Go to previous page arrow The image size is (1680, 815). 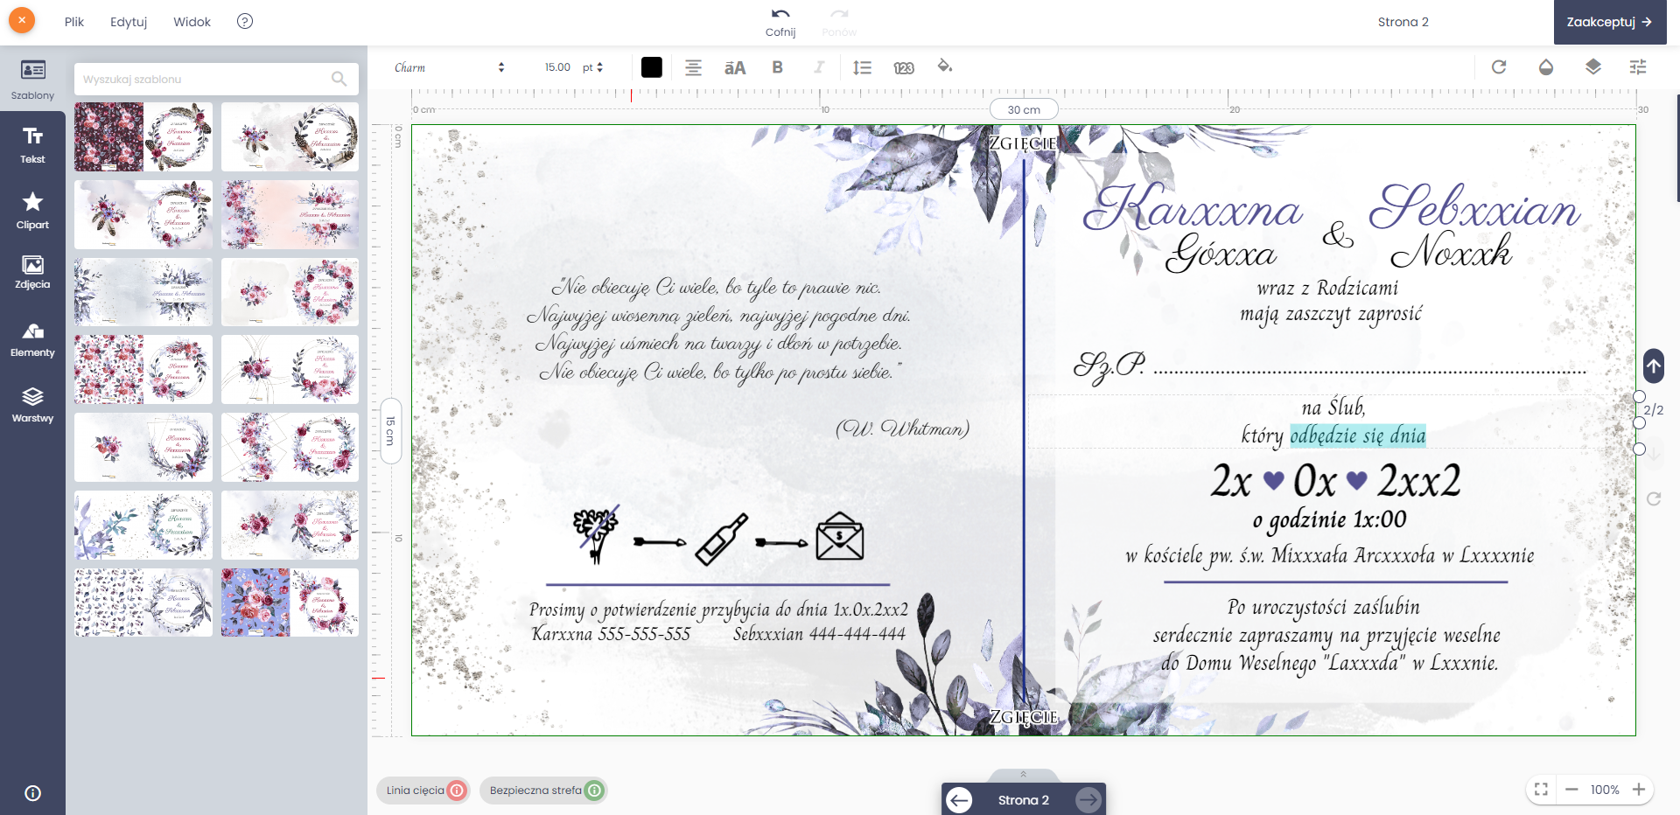click(x=960, y=800)
